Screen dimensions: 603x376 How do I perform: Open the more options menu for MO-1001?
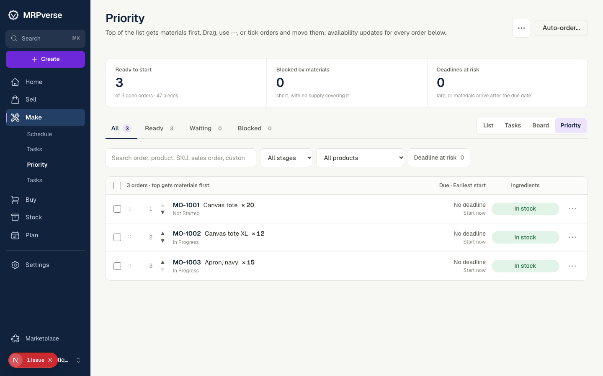point(572,209)
